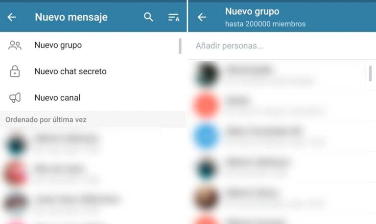This screenshot has width=376, height=224.
Task: Focus the Añadir personas input field
Action: pyautogui.click(x=282, y=45)
